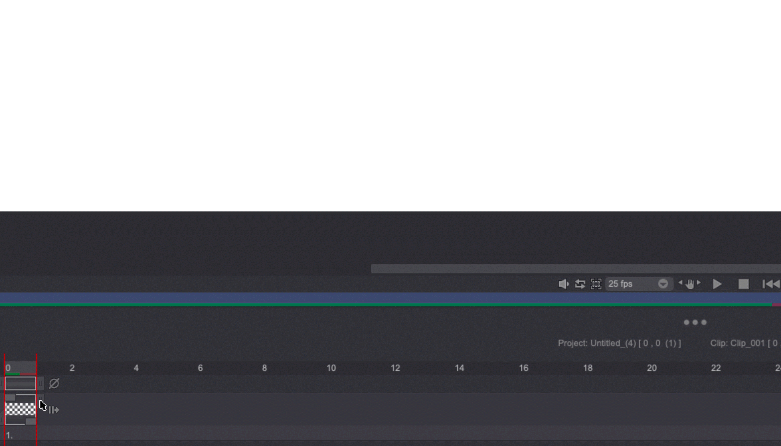Collapse the first layer strip handle
The image size is (781, 446).
click(40, 383)
